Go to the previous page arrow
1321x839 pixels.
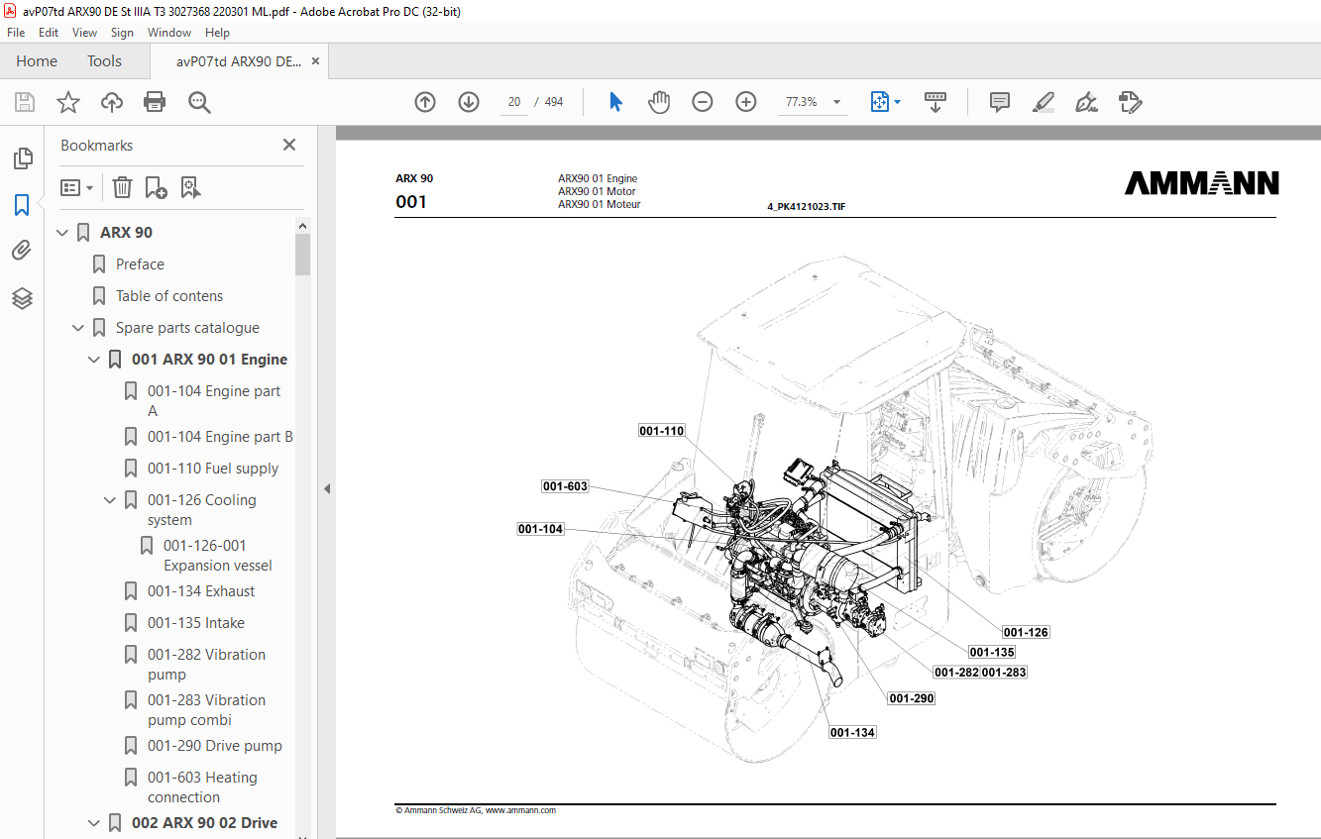[425, 102]
